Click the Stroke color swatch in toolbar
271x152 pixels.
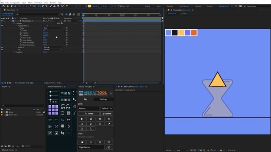tap(100, 6)
